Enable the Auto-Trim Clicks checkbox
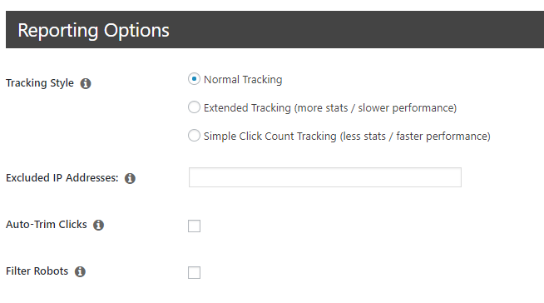544x303 pixels. pyautogui.click(x=195, y=226)
